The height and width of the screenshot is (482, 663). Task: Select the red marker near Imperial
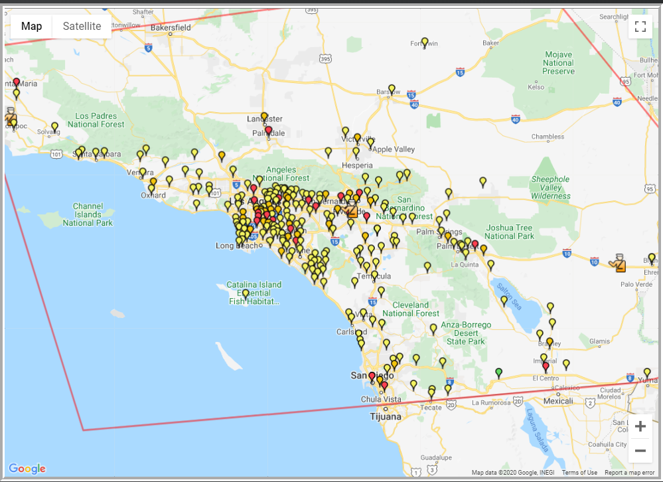pyautogui.click(x=546, y=367)
